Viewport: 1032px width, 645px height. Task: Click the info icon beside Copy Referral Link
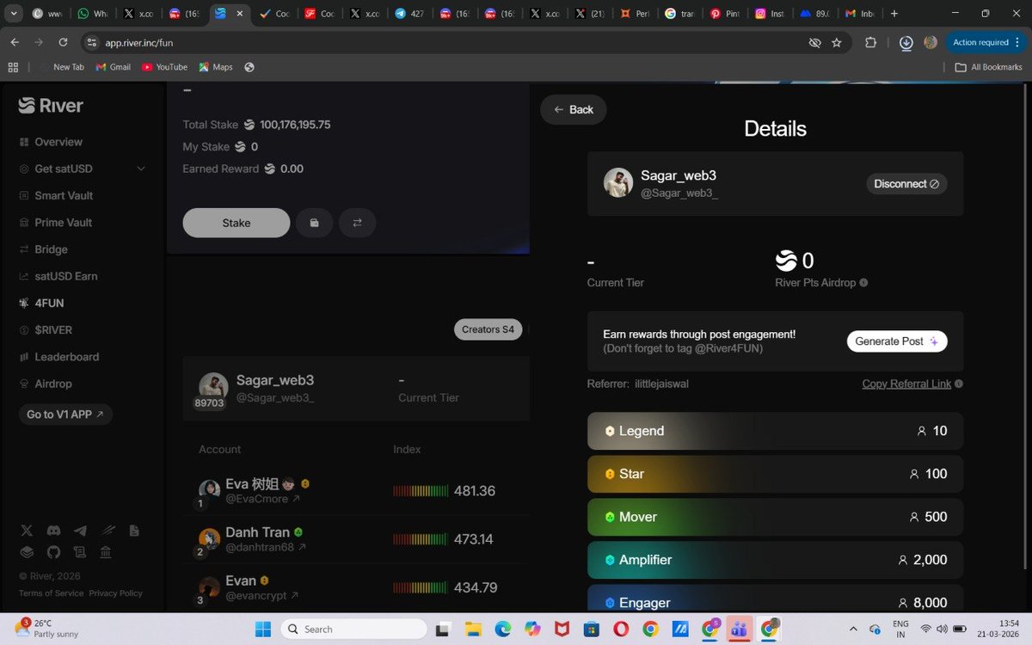(959, 384)
